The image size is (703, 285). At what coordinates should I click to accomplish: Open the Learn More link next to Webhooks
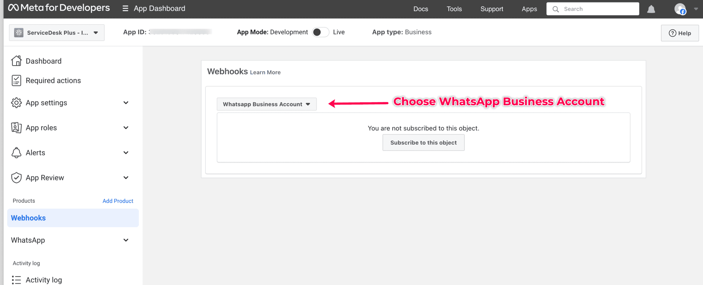pyautogui.click(x=265, y=72)
